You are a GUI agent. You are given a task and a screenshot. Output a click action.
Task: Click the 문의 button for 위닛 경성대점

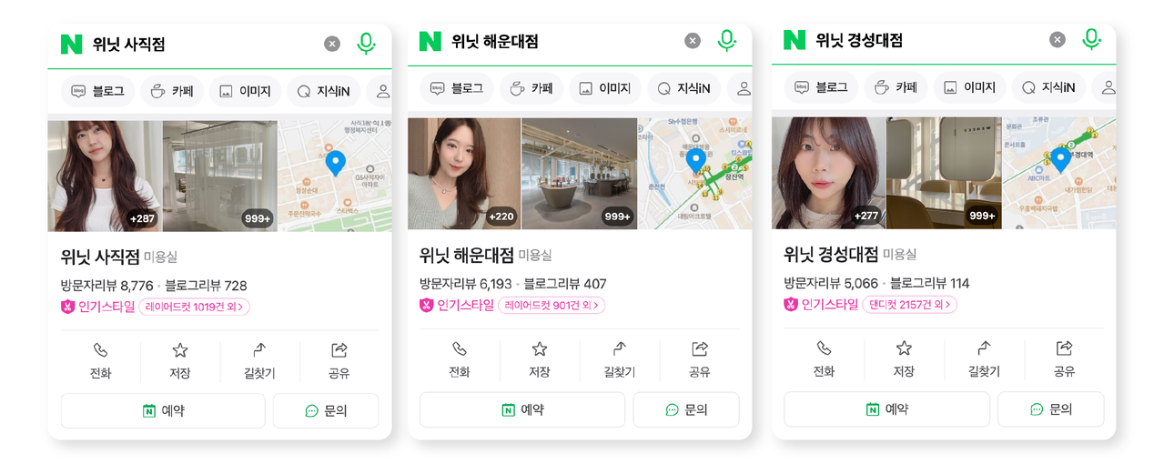(1050, 409)
